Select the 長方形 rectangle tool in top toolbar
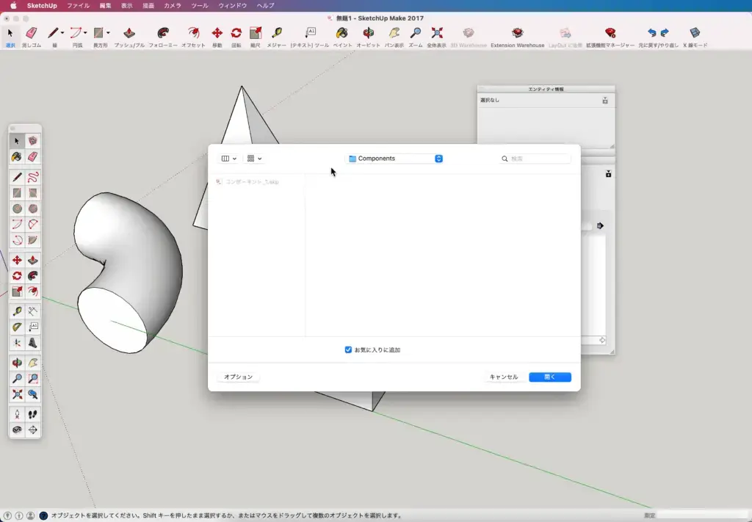Image resolution: width=752 pixels, height=522 pixels. [98, 33]
